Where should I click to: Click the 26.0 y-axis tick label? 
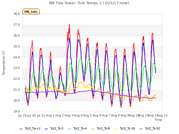point(17,36)
